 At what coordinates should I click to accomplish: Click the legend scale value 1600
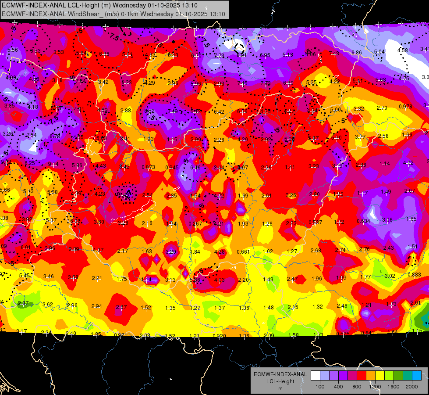tap(394, 387)
